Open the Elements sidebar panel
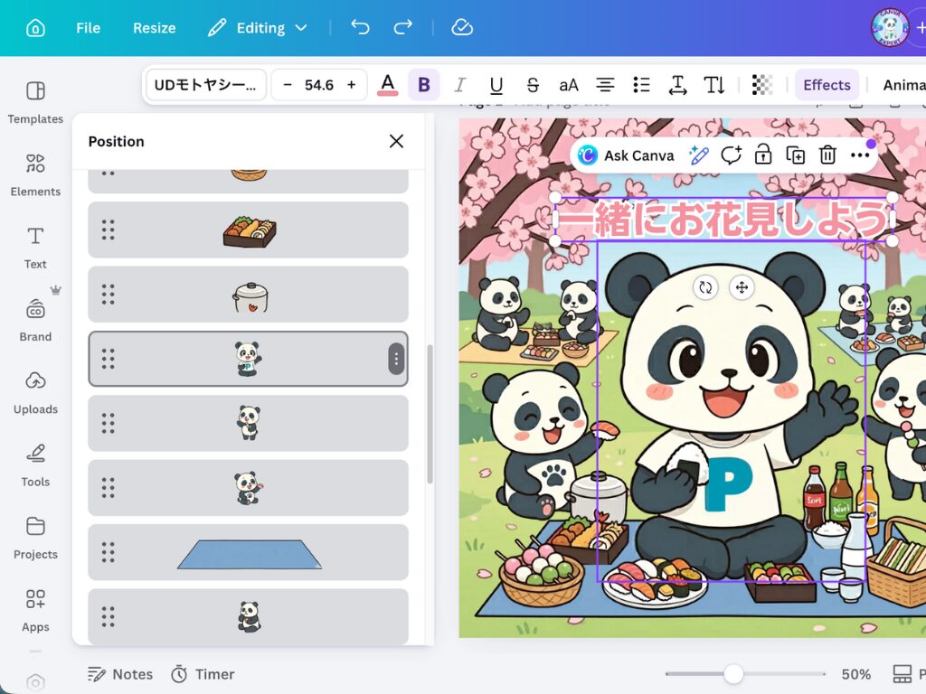Viewport: 926px width, 694px height. (x=35, y=174)
